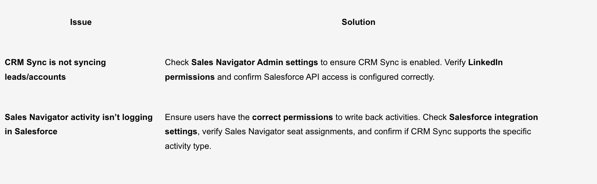The height and width of the screenshot is (184, 597).
Task: Click the 'leads/accounts' issue text
Action: [35, 77]
